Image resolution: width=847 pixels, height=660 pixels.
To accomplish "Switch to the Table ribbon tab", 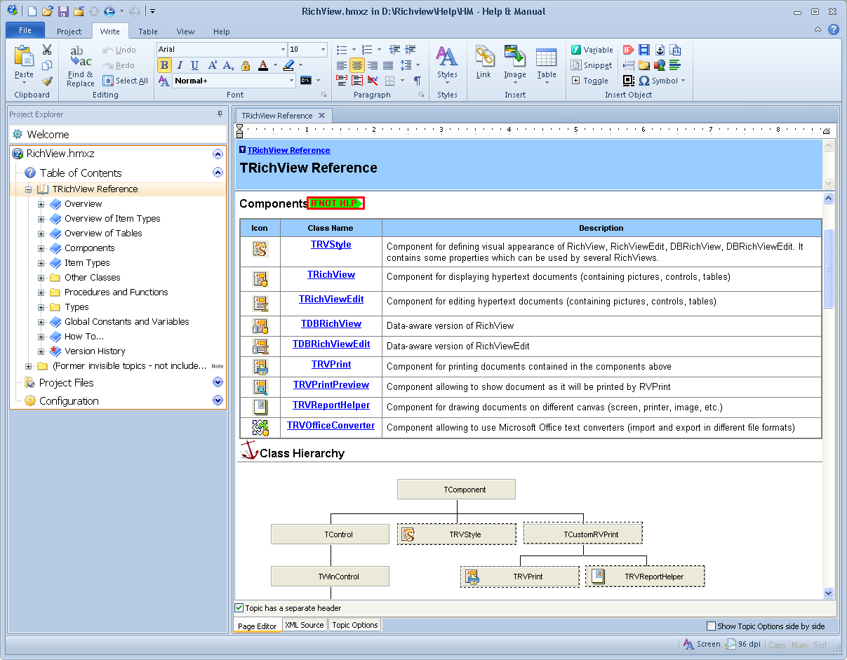I will tap(148, 32).
